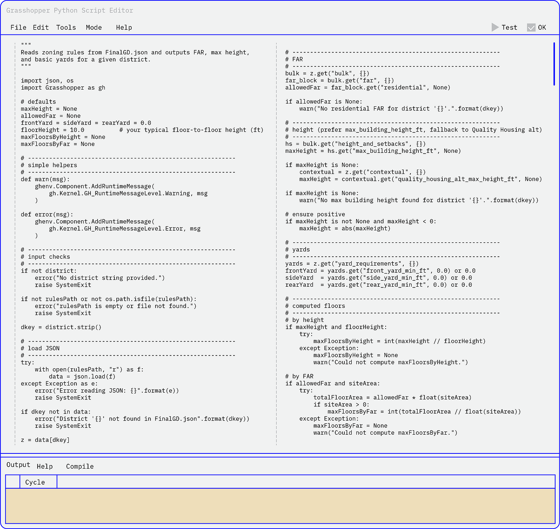560x529 pixels.
Task: Click the "if allowedFar is None:" line
Action: pos(324,102)
